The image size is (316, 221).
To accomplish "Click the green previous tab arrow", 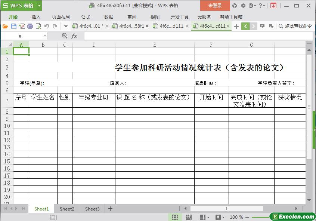I will click(245, 26).
